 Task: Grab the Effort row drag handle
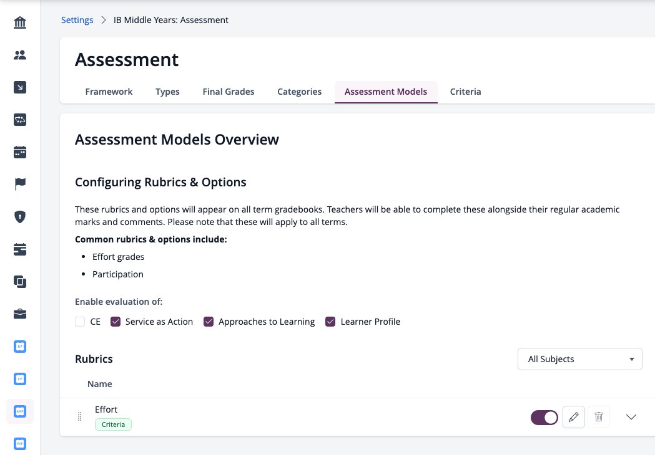pos(79,416)
